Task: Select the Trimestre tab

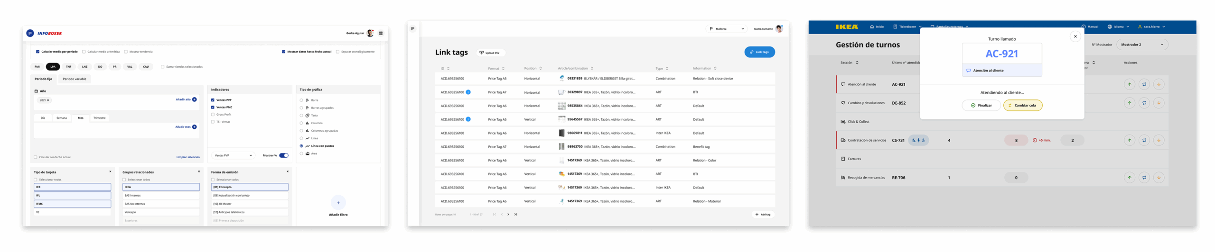Action: (x=99, y=118)
